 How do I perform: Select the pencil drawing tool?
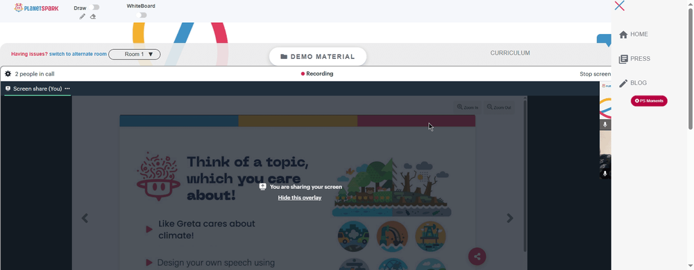pos(83,17)
